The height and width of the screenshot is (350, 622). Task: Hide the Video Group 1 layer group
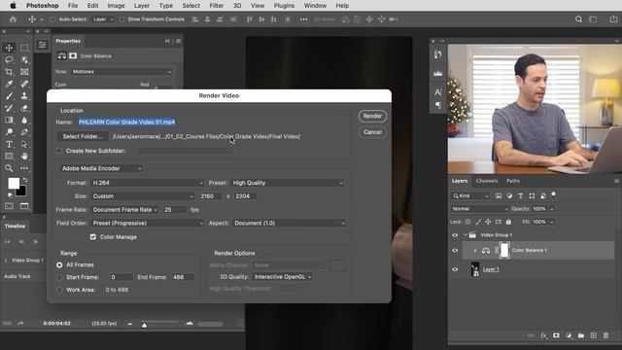pos(455,235)
